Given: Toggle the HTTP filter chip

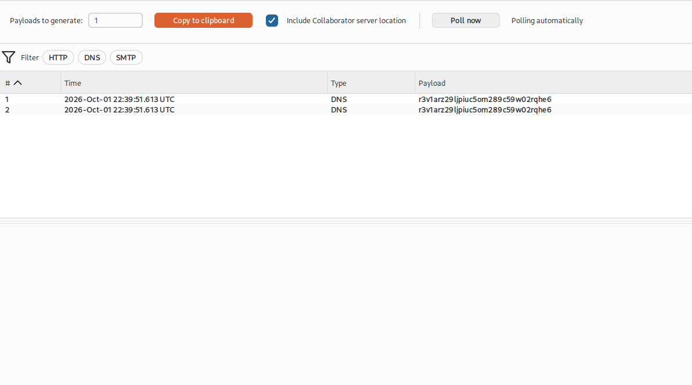Looking at the screenshot, I should click(58, 58).
